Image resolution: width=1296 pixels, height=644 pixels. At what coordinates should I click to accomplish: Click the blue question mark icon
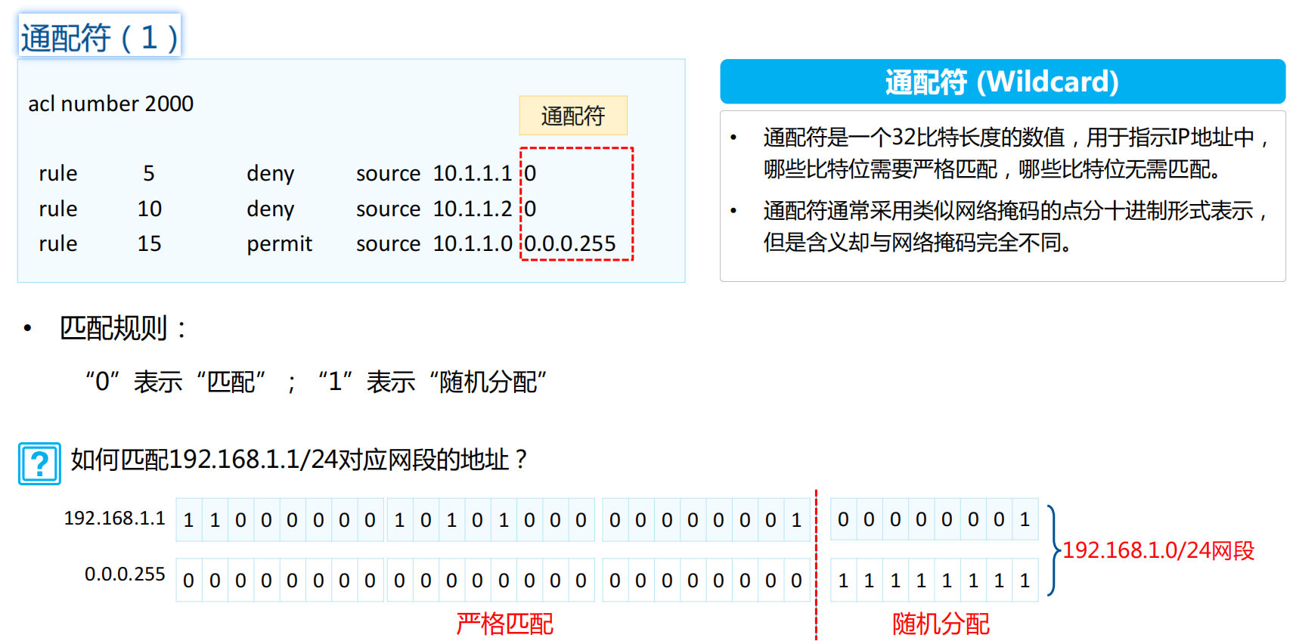(39, 463)
